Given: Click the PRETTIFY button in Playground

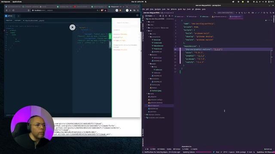Looking at the screenshot, I should pyautogui.click(x=9, y=21).
